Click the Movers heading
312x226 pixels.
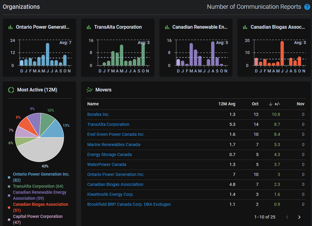click(104, 90)
